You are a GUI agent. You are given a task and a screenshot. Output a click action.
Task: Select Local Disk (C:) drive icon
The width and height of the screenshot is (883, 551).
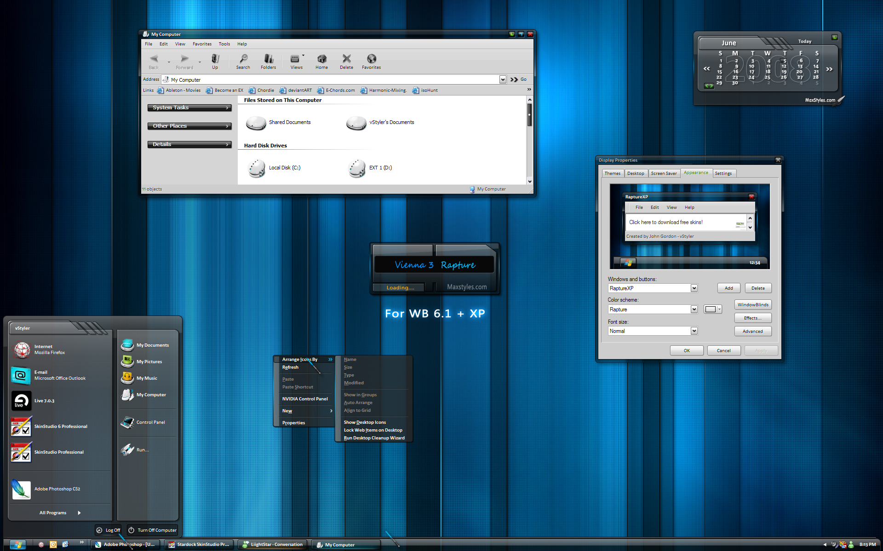pos(257,168)
